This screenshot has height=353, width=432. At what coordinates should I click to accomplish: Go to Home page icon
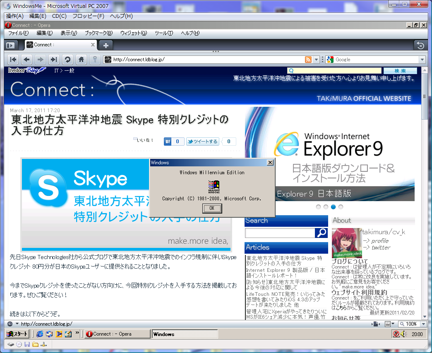coord(81,60)
